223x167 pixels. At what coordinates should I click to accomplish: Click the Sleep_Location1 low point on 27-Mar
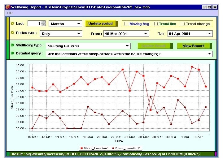pos(151,110)
